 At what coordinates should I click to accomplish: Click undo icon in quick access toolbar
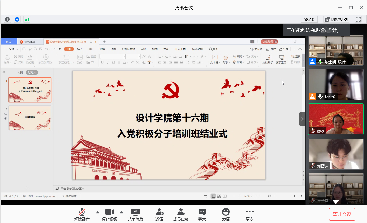coord(47,49)
